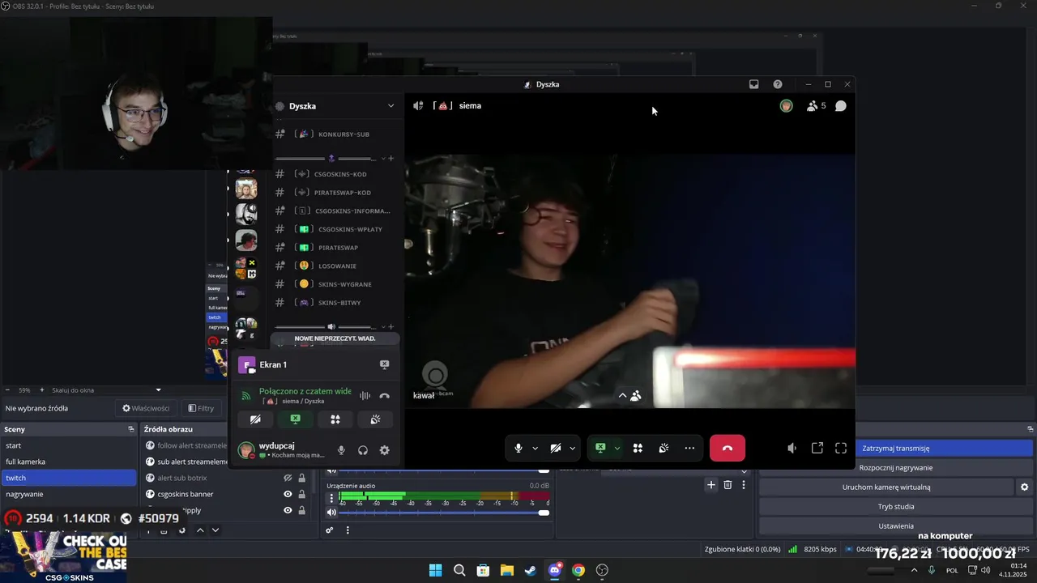Remove scene transition with the trash icon
The height and width of the screenshot is (583, 1037).
[728, 485]
